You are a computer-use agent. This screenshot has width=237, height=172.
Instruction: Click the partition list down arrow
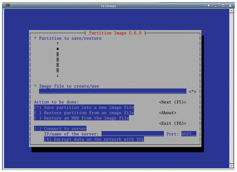[x=58, y=76]
